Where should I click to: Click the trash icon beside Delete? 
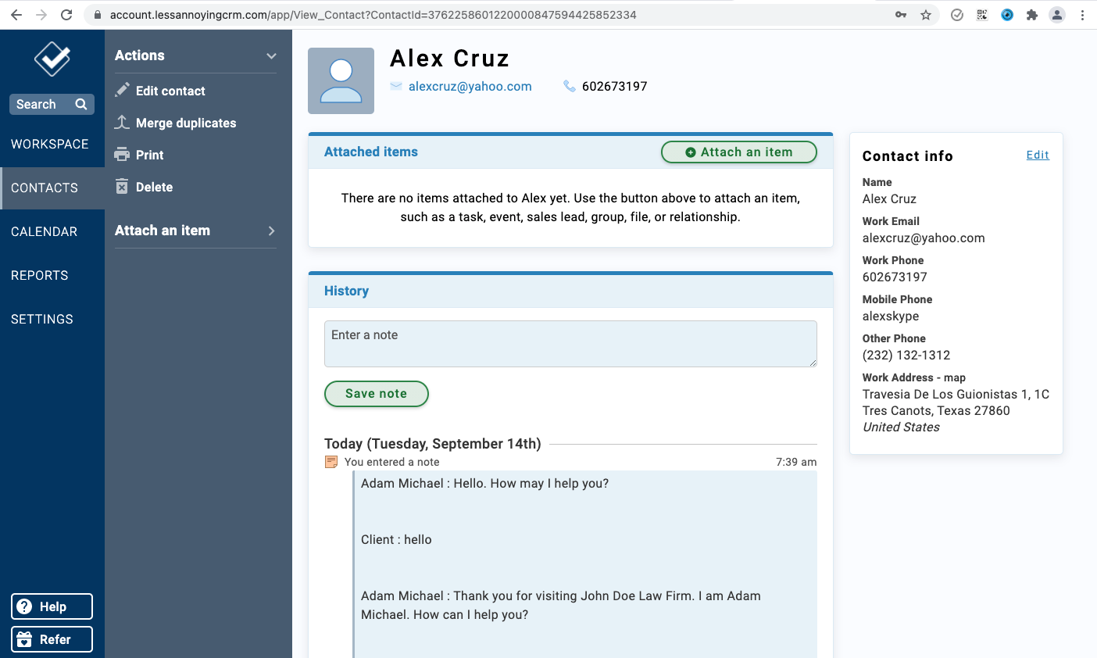click(x=122, y=186)
